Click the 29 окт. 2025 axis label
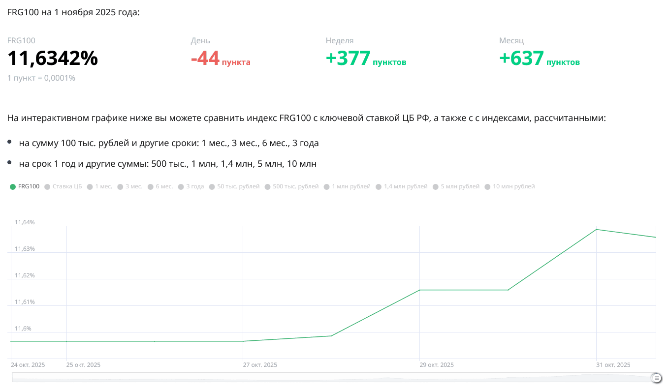The width and height of the screenshot is (669, 391). [x=437, y=365]
